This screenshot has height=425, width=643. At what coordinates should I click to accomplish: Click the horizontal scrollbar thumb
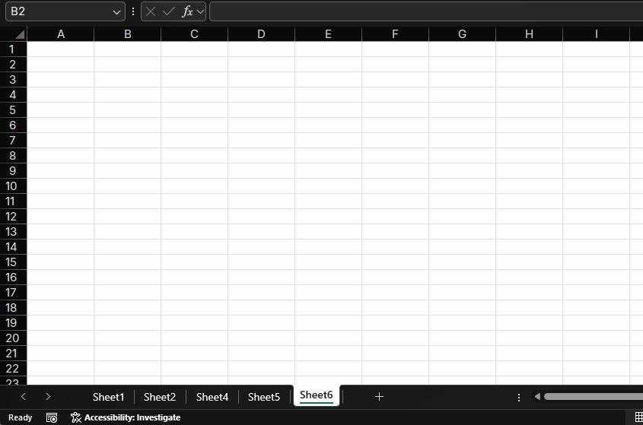(x=594, y=396)
